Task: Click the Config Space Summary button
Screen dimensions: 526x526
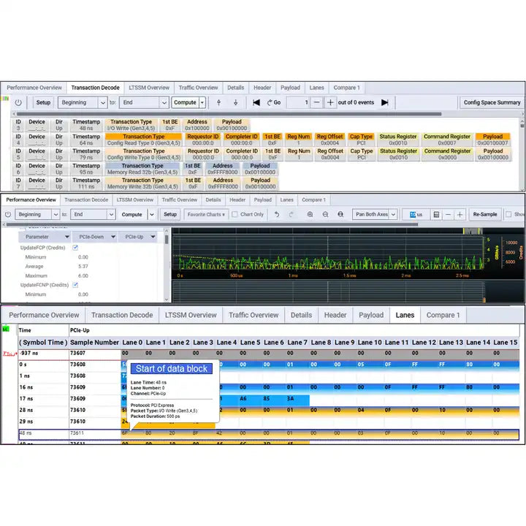Action: click(x=492, y=103)
